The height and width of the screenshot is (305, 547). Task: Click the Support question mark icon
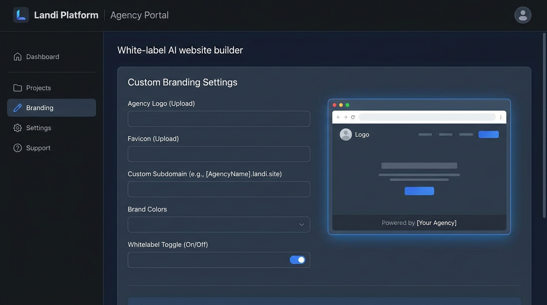point(17,148)
